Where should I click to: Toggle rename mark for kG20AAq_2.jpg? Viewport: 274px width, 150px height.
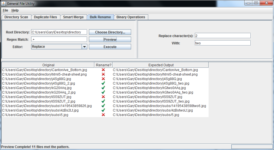tap(103, 92)
